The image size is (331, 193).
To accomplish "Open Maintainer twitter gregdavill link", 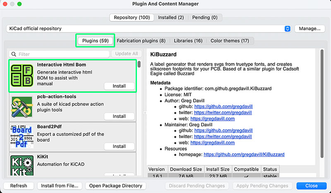I will (223, 137).
